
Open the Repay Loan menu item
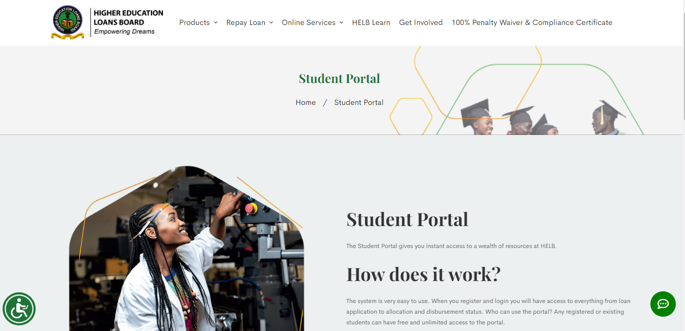click(x=246, y=22)
